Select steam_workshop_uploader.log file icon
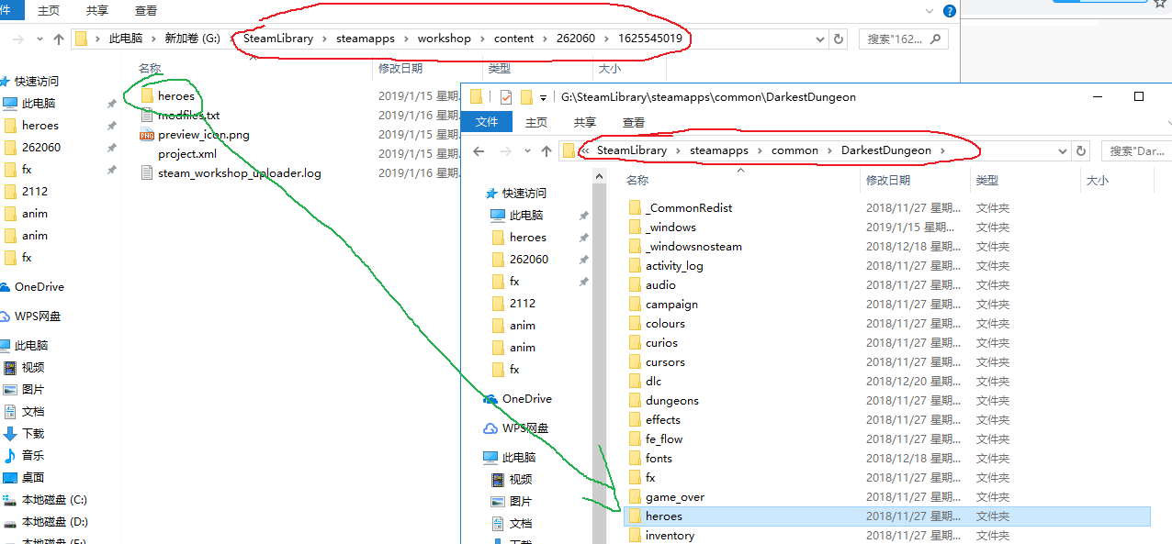Screen dimensions: 1172x544 [147, 173]
